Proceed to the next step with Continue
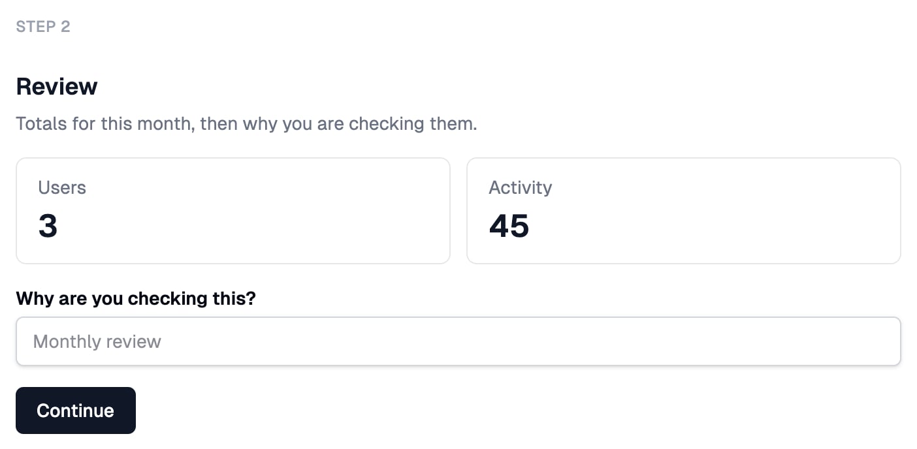917x449 pixels. (x=76, y=410)
